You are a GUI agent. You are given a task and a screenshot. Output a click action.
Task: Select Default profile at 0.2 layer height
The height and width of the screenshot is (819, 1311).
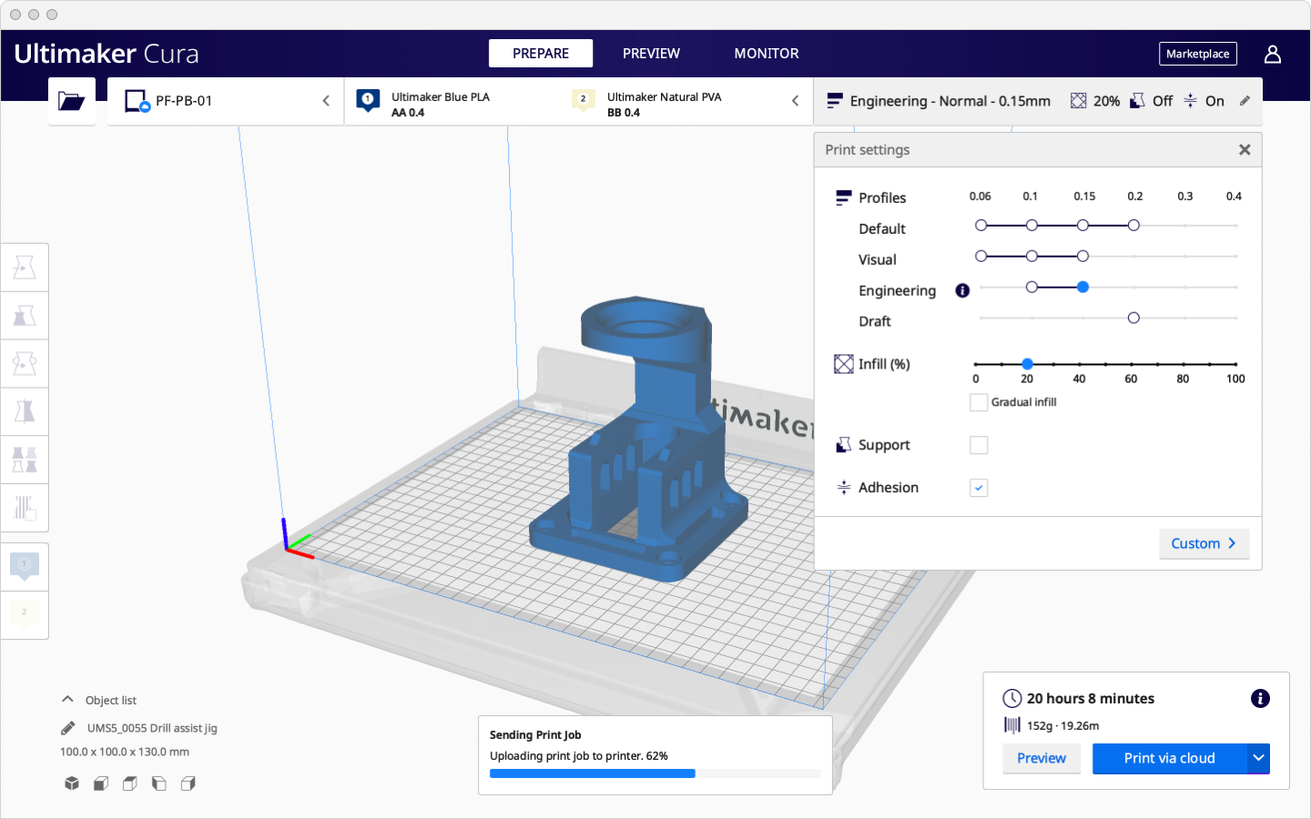(1133, 226)
